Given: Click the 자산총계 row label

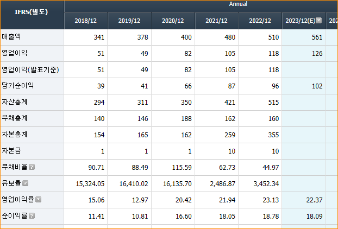Looking at the screenshot, I should click(x=15, y=102).
